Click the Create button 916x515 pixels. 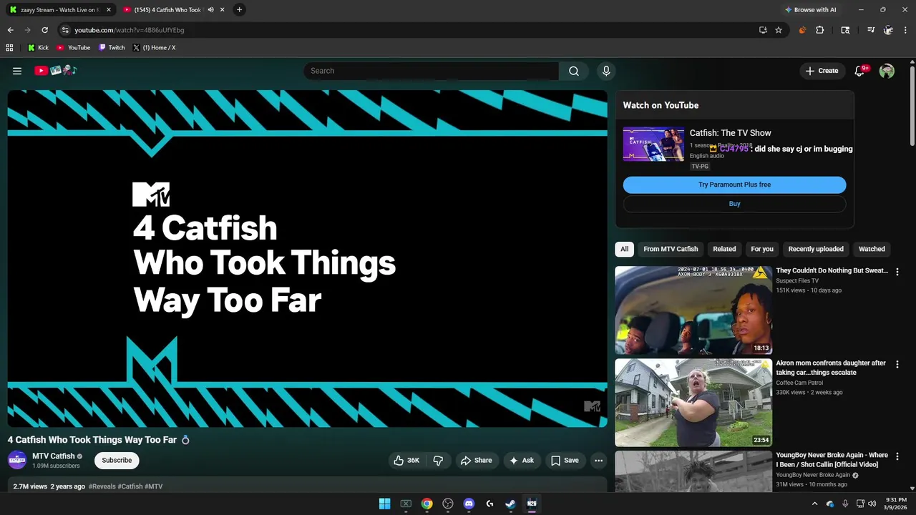click(x=822, y=71)
